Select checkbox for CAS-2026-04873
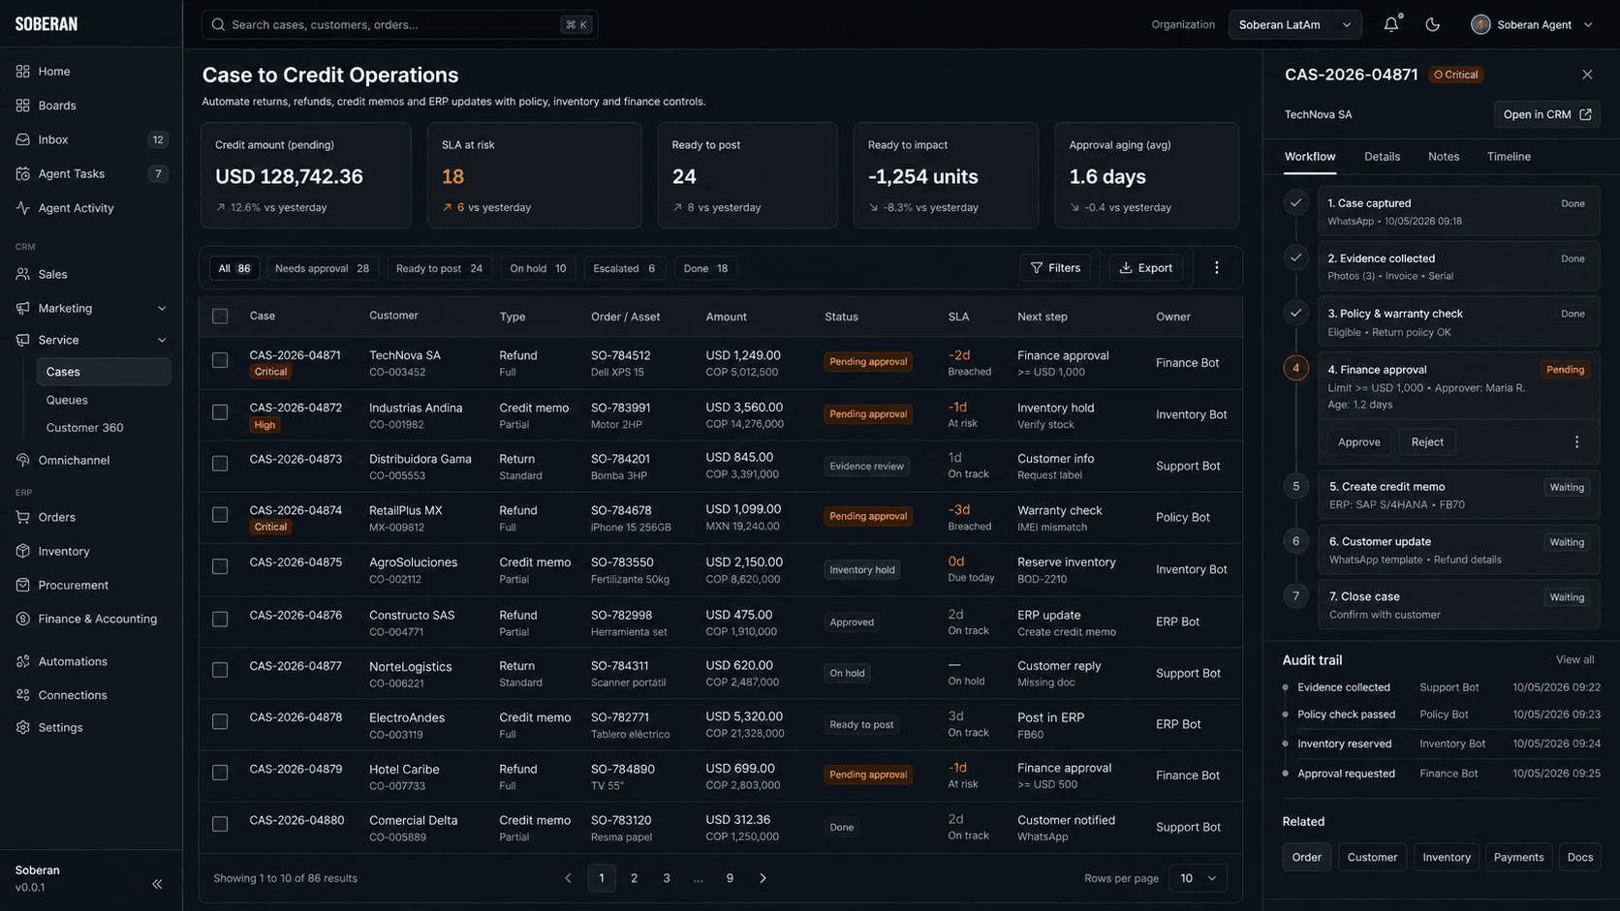 pos(220,464)
